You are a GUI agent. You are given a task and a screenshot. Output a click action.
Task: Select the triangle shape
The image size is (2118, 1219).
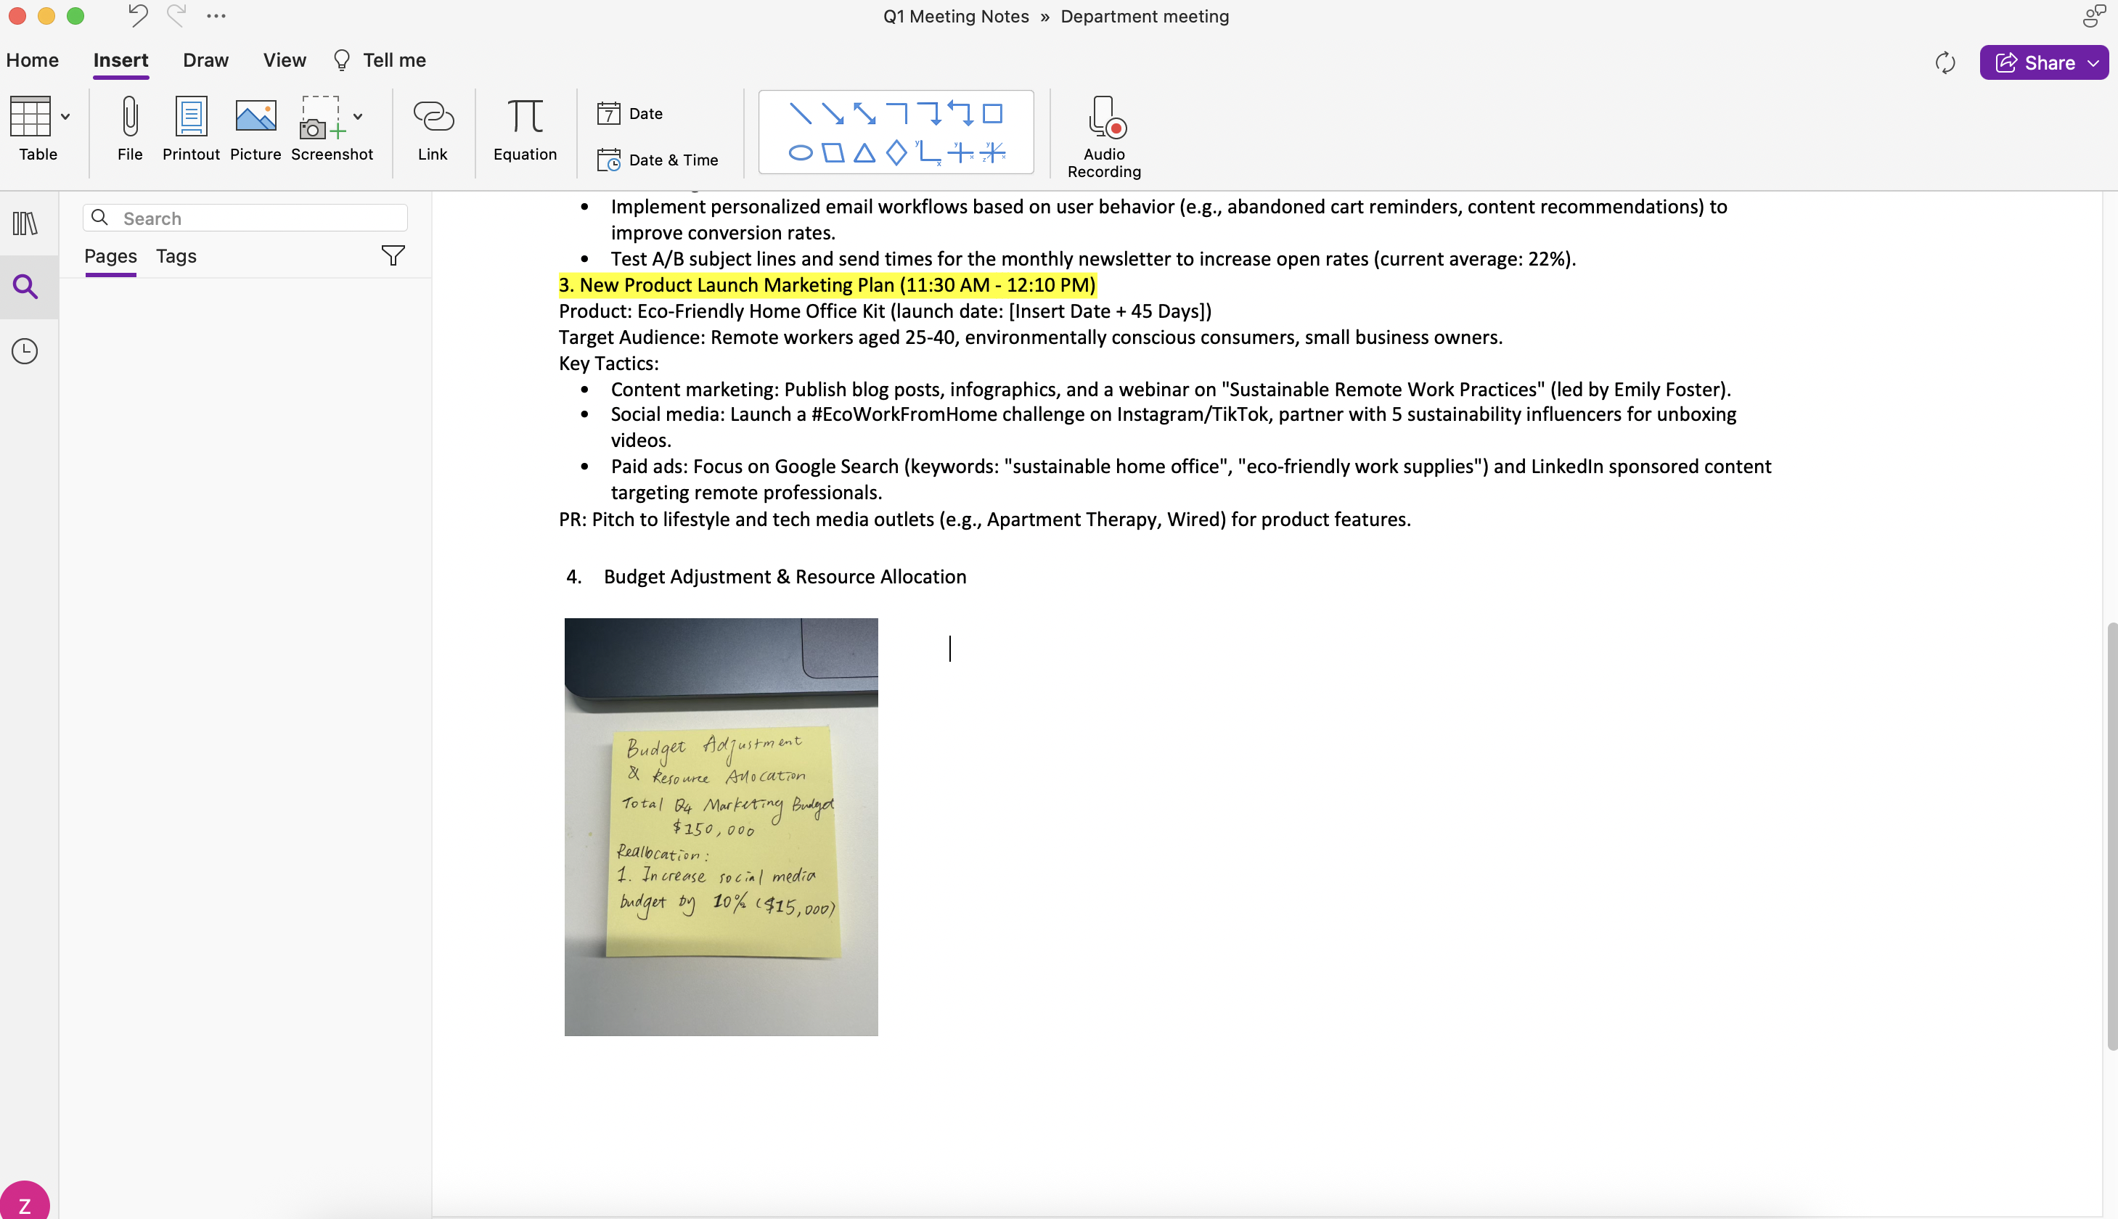click(864, 152)
